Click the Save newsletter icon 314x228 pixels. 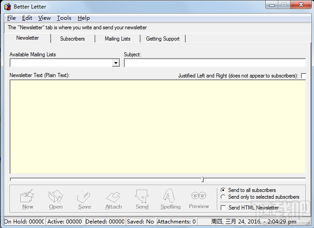coord(84,196)
